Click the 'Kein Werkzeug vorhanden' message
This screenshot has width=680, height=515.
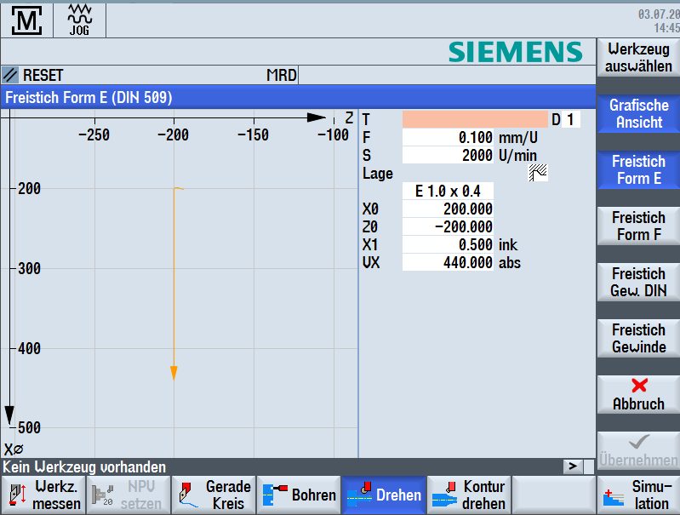84,466
